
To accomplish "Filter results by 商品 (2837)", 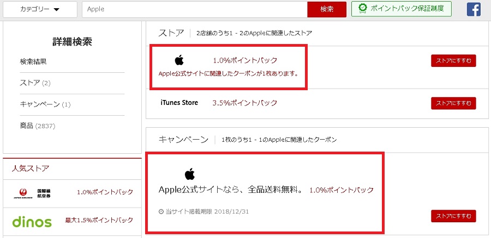I will [x=38, y=126].
